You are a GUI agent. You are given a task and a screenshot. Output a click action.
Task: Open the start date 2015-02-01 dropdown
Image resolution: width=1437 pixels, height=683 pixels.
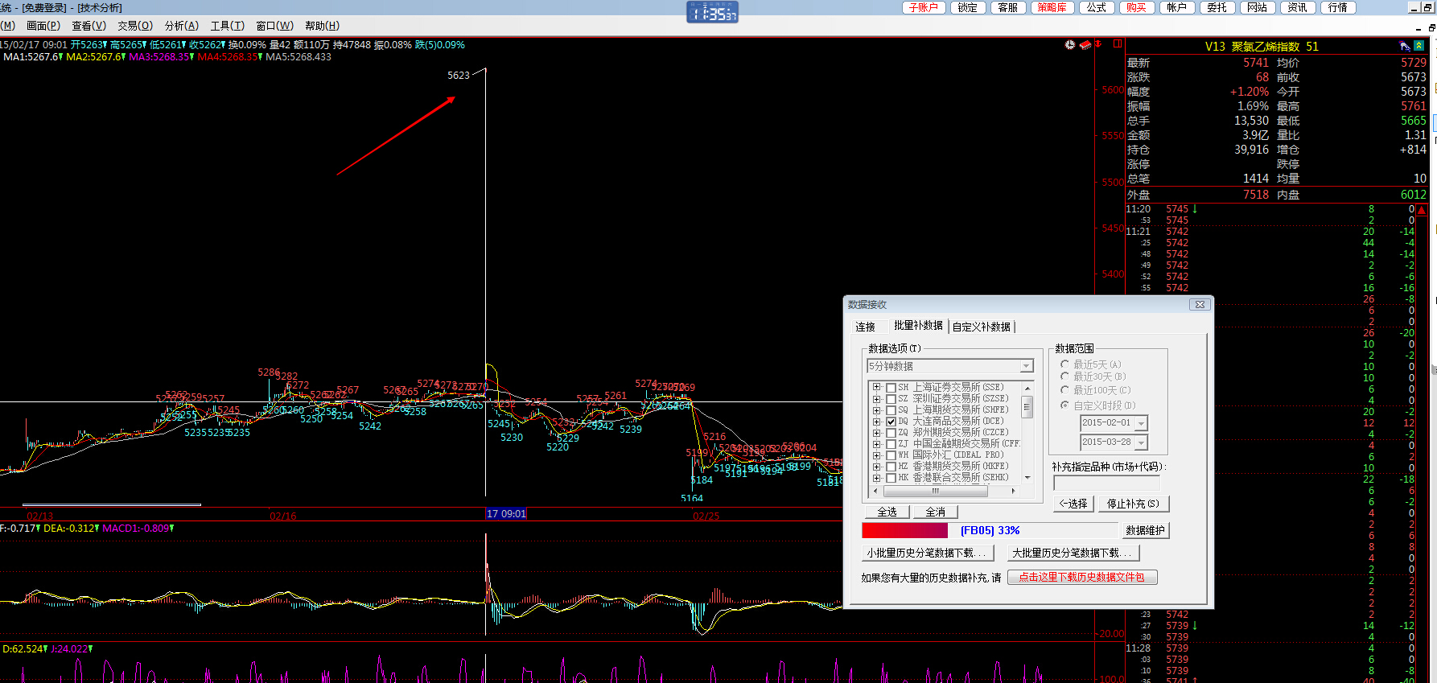pos(1141,424)
